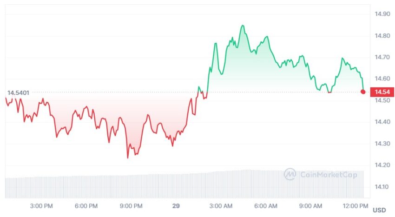Click the USD currency label

(x=379, y=210)
